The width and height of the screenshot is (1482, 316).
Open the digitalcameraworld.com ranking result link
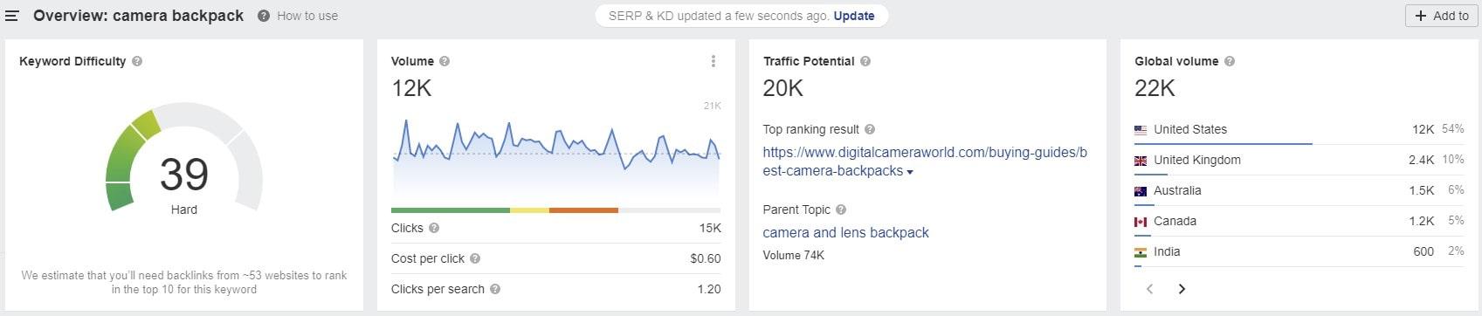pos(925,161)
